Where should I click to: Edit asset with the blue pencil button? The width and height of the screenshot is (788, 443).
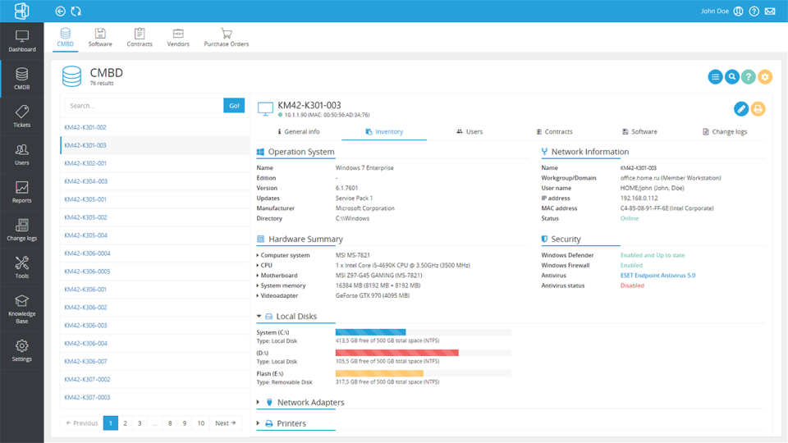740,108
